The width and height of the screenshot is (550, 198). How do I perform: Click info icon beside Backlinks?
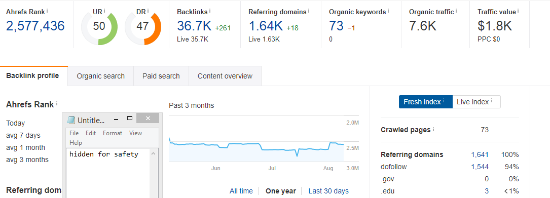tap(210, 11)
